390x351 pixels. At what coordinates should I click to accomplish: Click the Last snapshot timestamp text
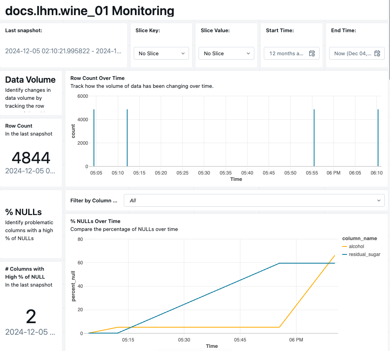click(63, 51)
